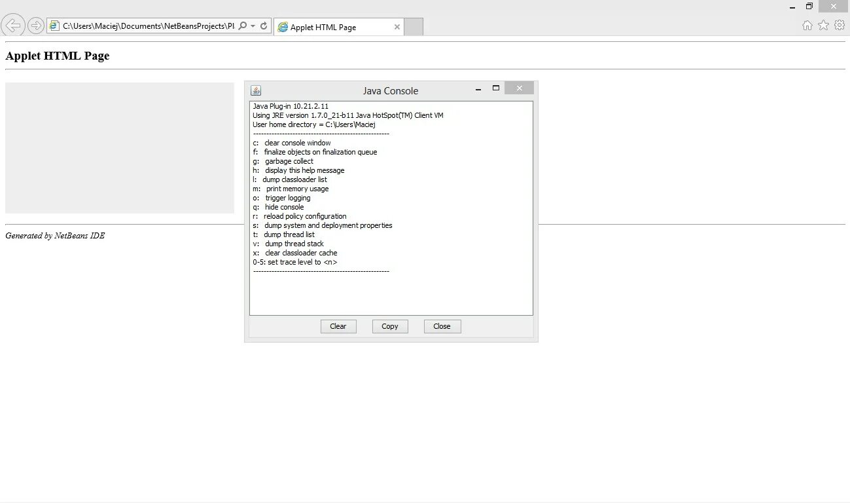The image size is (850, 503).
Task: Click the 'clear classloader cache' line
Action: click(295, 253)
